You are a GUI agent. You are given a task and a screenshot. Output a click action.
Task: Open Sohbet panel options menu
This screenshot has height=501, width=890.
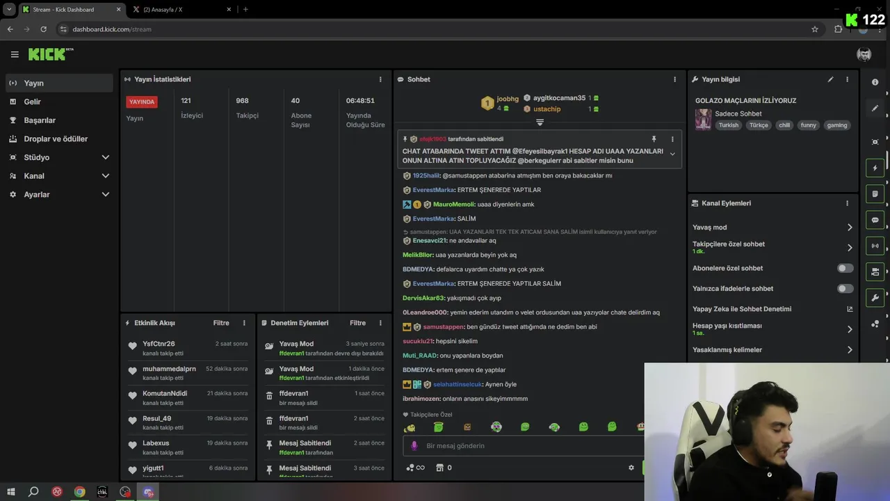pyautogui.click(x=674, y=79)
